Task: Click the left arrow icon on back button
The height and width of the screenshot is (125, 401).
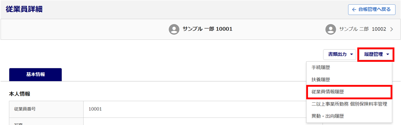Action: coord(354,9)
